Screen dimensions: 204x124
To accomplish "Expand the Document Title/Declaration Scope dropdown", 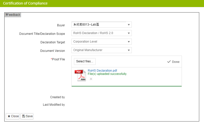I will [x=101, y=33].
